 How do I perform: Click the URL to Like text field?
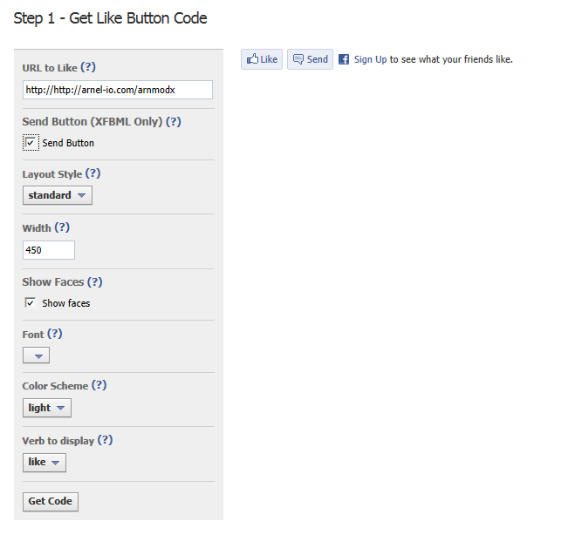(x=118, y=90)
